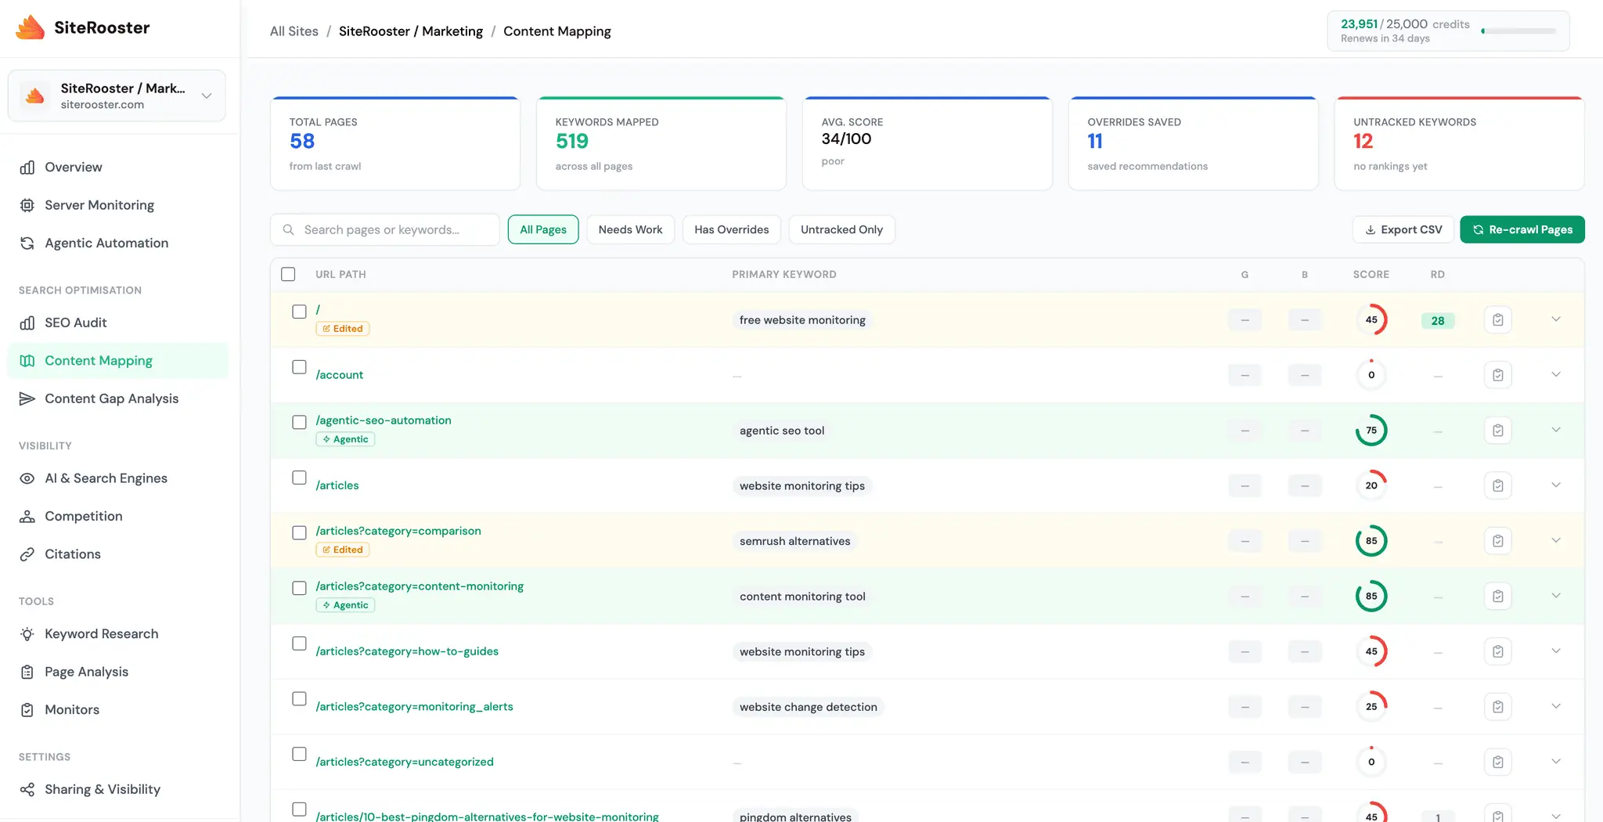The width and height of the screenshot is (1603, 822).
Task: Open the /articles?category=monitoring_alerts URL link
Action: click(415, 707)
